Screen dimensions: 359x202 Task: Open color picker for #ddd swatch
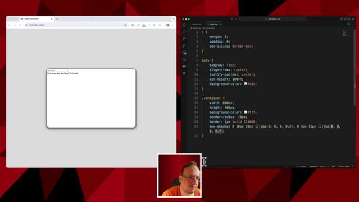tap(246, 84)
